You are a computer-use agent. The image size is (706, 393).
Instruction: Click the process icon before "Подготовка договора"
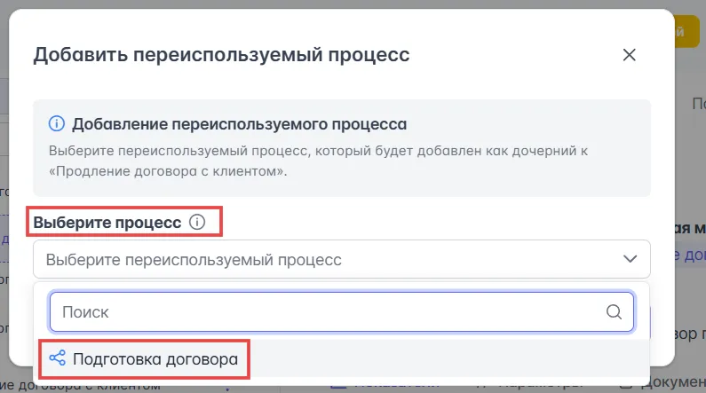point(58,359)
